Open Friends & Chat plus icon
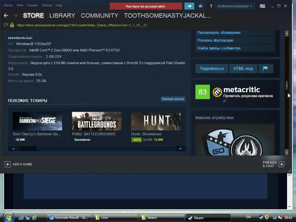 282,164
